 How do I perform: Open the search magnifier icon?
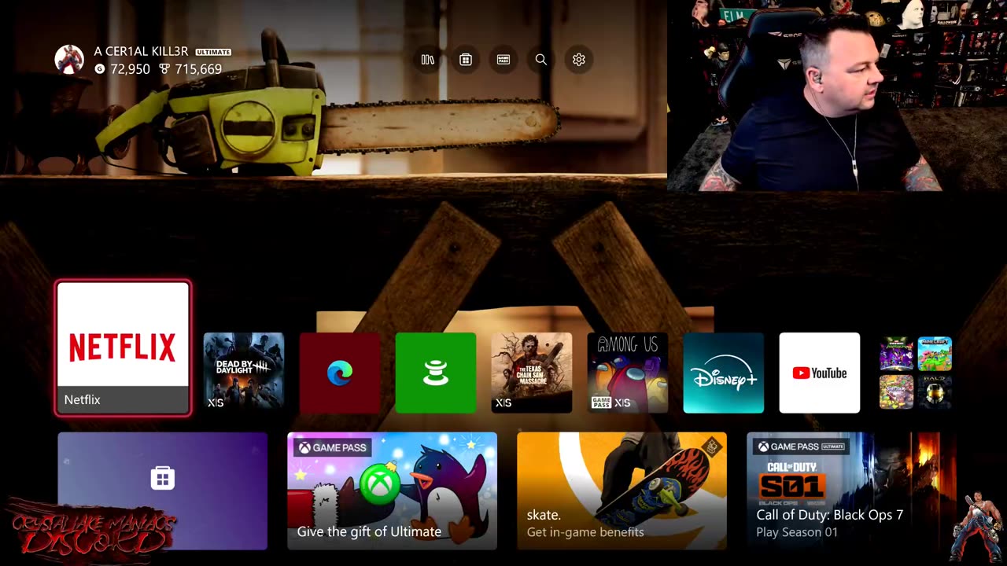[x=541, y=60]
